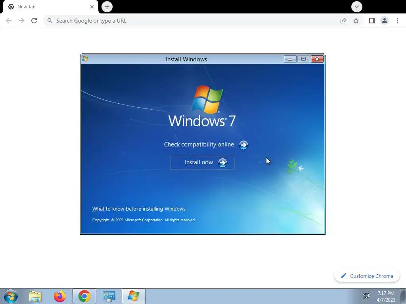Image resolution: width=406 pixels, height=304 pixels.
Task: Open a new tab with plus button
Action: pyautogui.click(x=107, y=7)
